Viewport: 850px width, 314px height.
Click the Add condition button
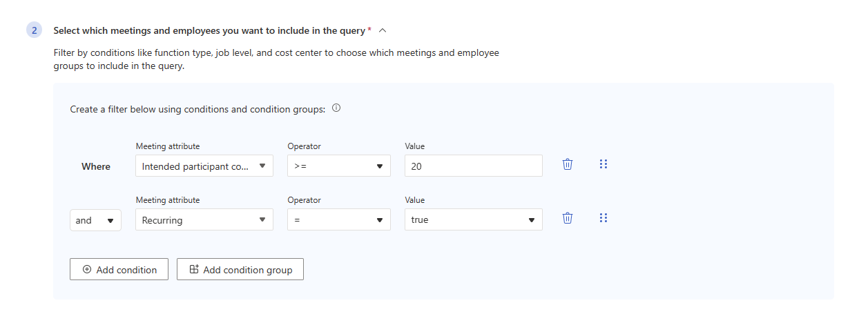[119, 270]
